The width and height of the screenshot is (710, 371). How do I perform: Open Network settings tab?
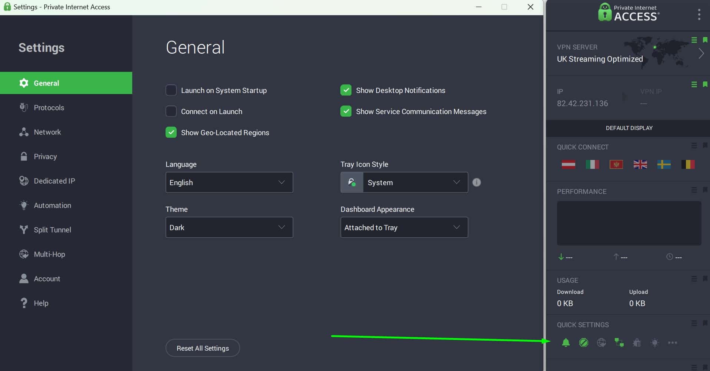[66, 132]
